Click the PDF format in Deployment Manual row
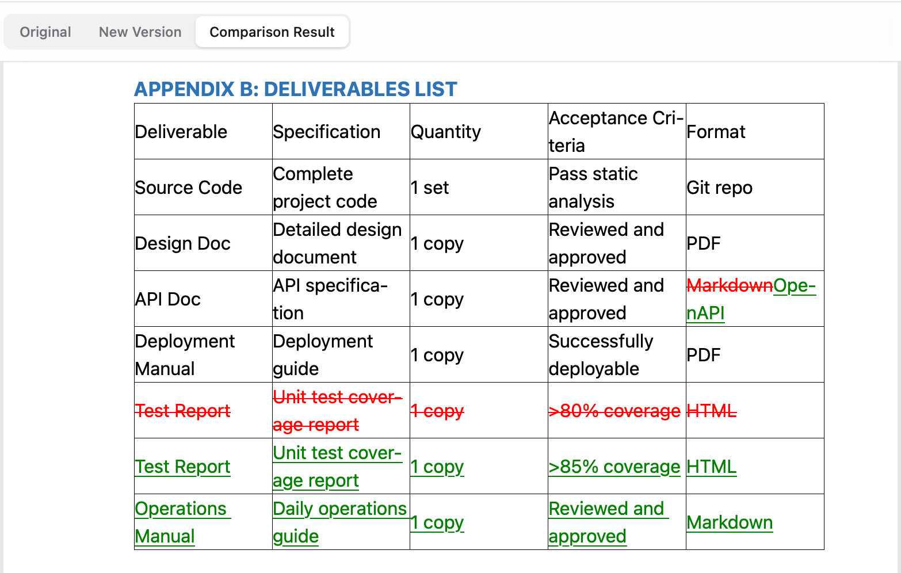This screenshot has height=573, width=901. click(x=755, y=355)
